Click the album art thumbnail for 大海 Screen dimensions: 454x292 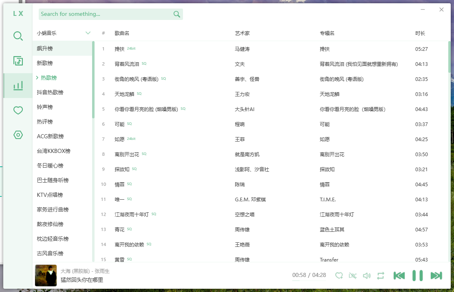coord(46,275)
